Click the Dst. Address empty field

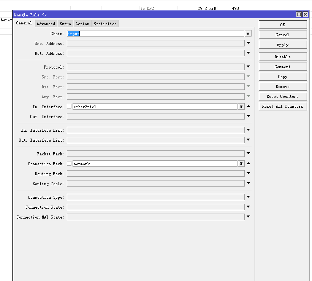coord(155,53)
